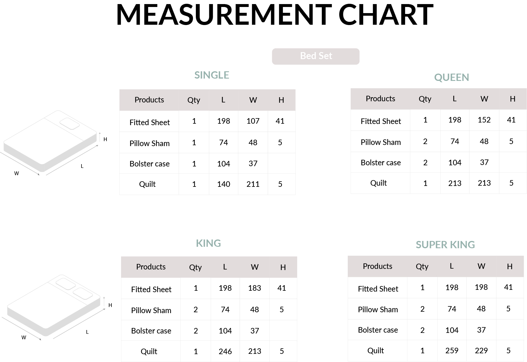Click the pillow shape on the single bed diagram
Viewport: 527px width, 362px height.
coord(70,124)
